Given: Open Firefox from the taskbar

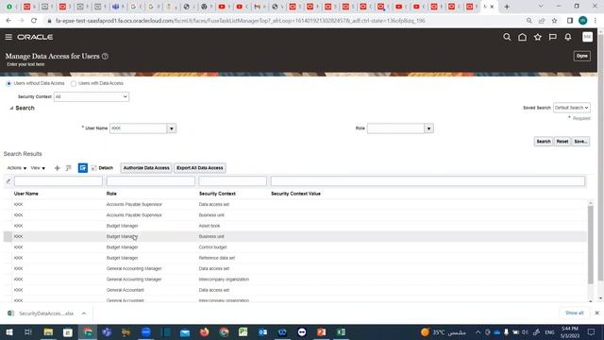Looking at the screenshot, I should coord(204,331).
